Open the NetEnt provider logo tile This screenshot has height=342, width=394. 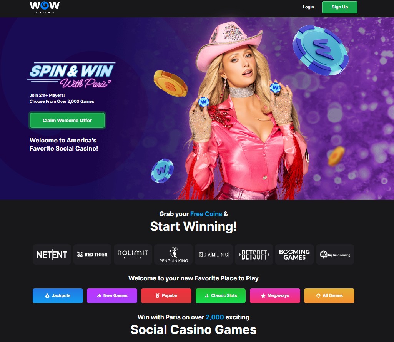point(52,254)
